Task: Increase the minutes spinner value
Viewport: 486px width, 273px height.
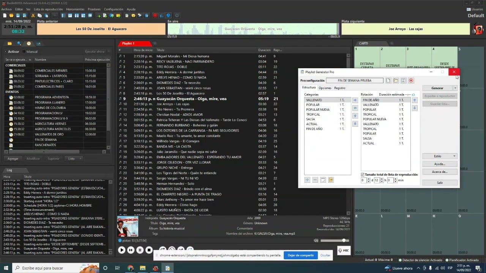Action: point(396,179)
